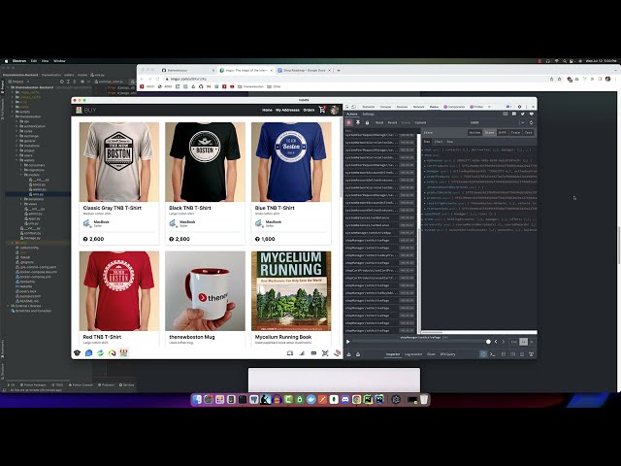Click the Twitter icon in Redux panel
The width and height of the screenshot is (621, 466).
point(523,115)
